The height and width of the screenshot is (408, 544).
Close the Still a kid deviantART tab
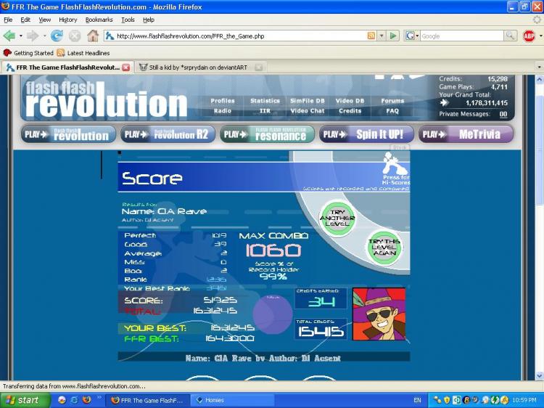click(x=258, y=68)
